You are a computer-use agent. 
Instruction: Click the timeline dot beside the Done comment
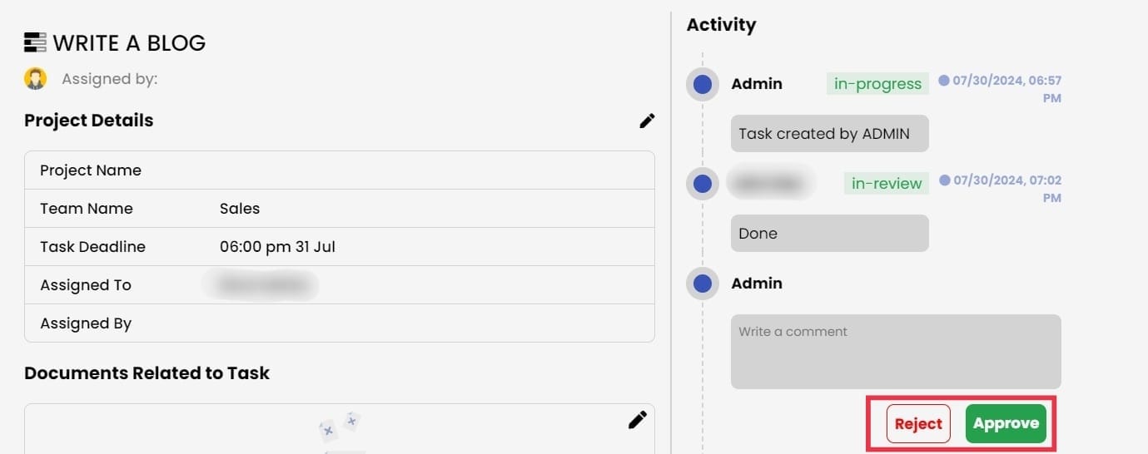pos(703,184)
